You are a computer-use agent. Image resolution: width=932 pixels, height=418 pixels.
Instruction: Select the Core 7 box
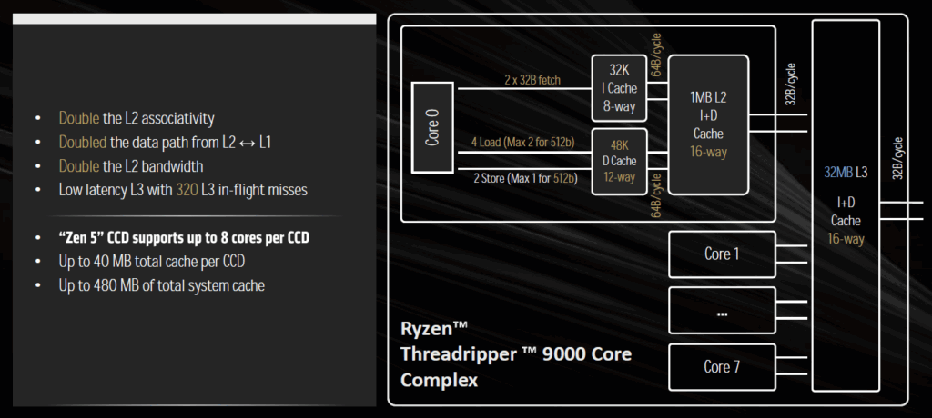[722, 367]
